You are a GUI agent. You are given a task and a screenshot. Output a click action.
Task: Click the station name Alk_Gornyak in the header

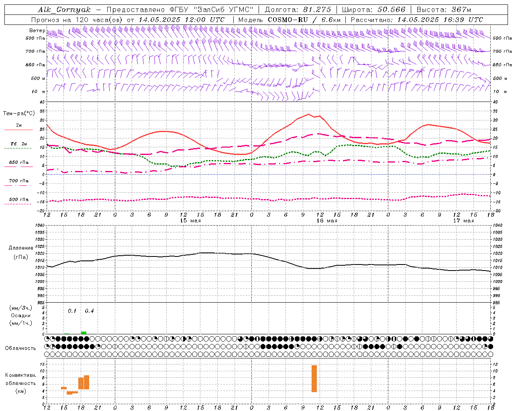tap(64, 10)
